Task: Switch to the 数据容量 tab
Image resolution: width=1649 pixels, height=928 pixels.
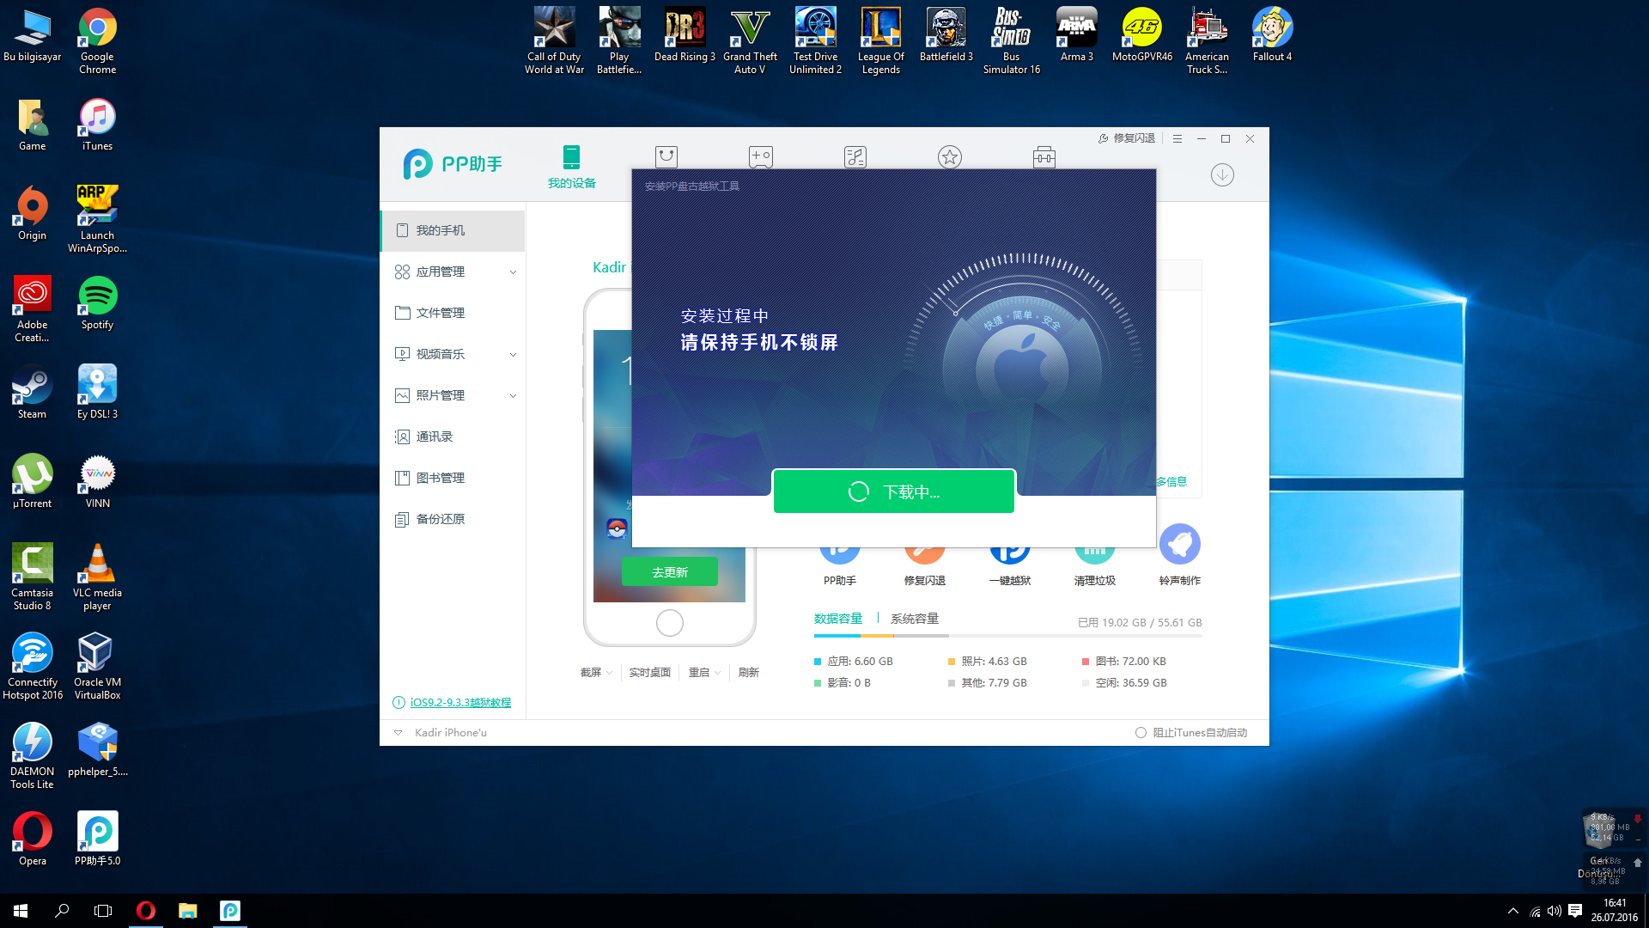Action: point(838,619)
